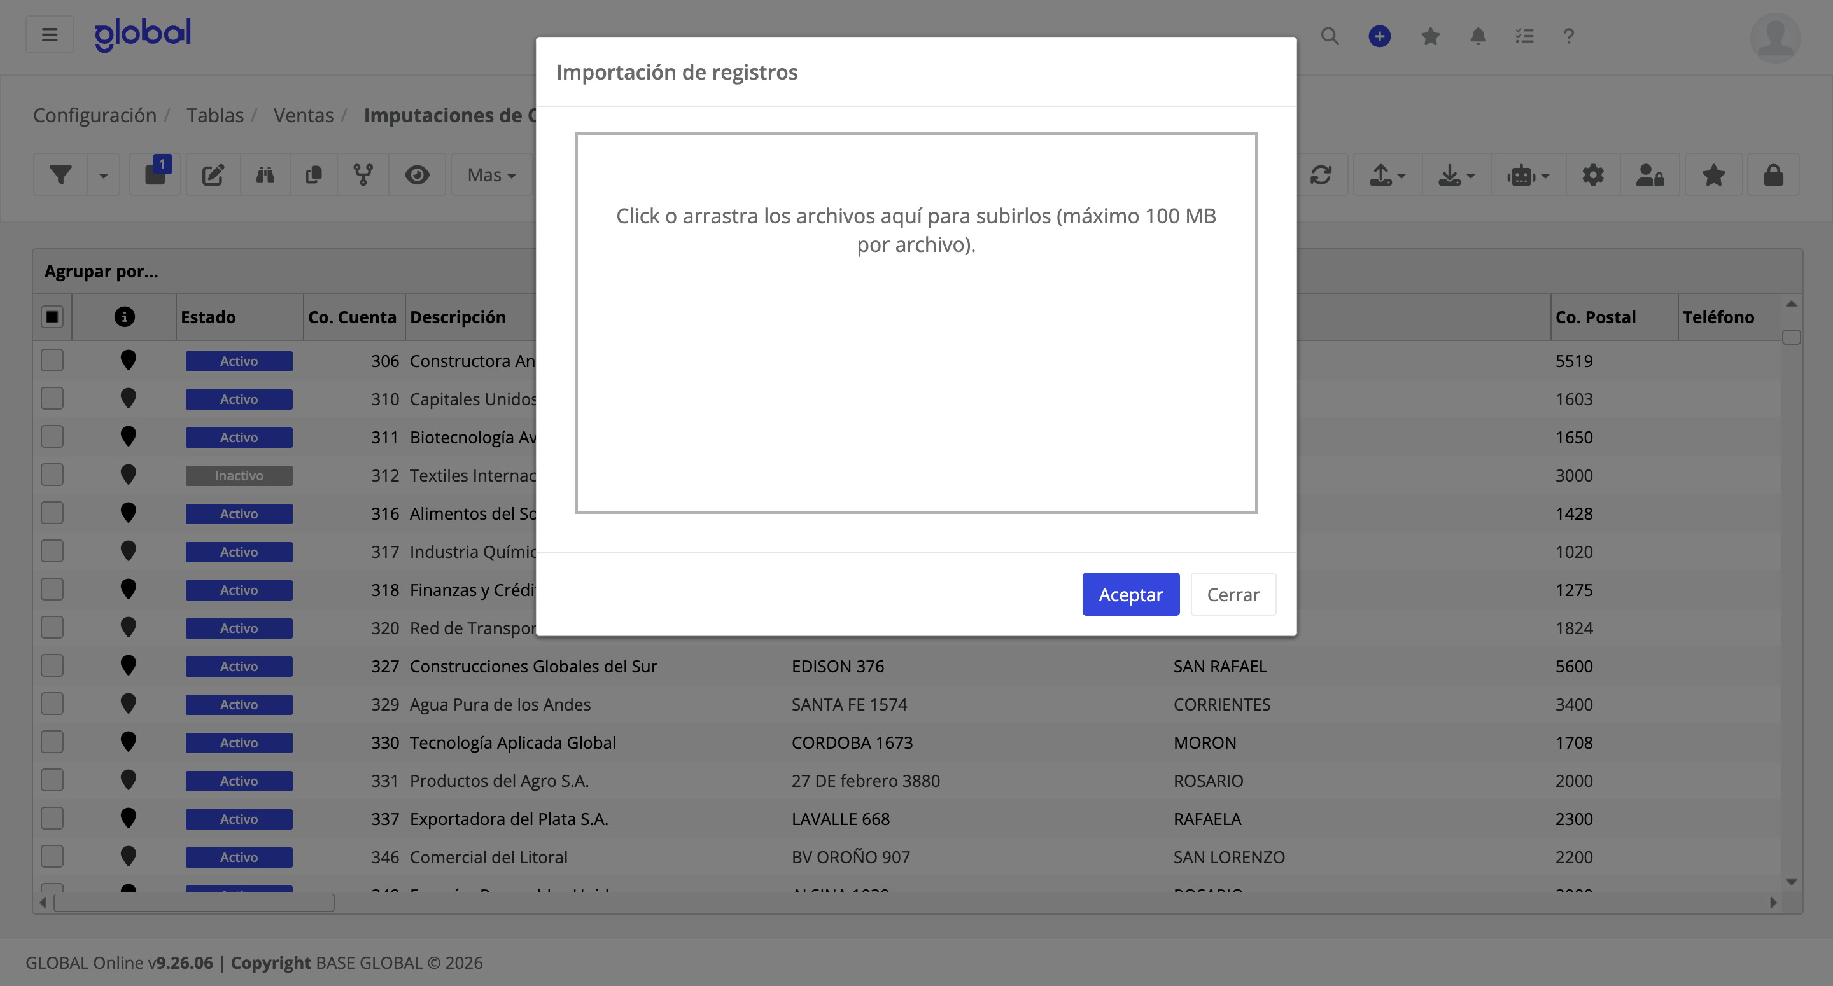The image size is (1833, 986).
Task: Open the upload dropdown in toolbar
Action: click(1387, 174)
